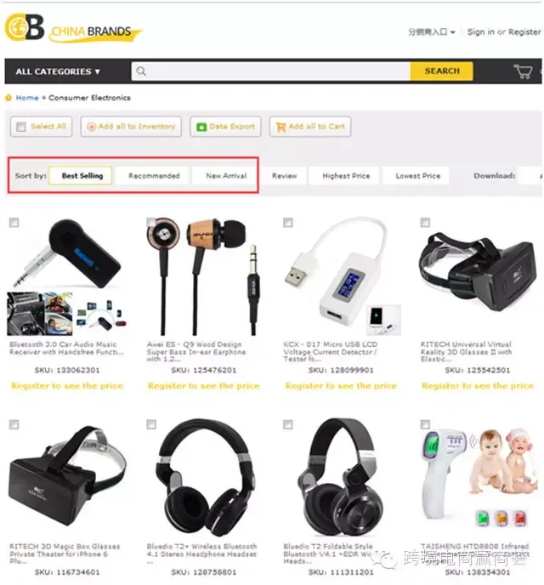Open the KCX-017 USB voltage detector image
Viewport: 544px width, 585px height.
(342, 276)
